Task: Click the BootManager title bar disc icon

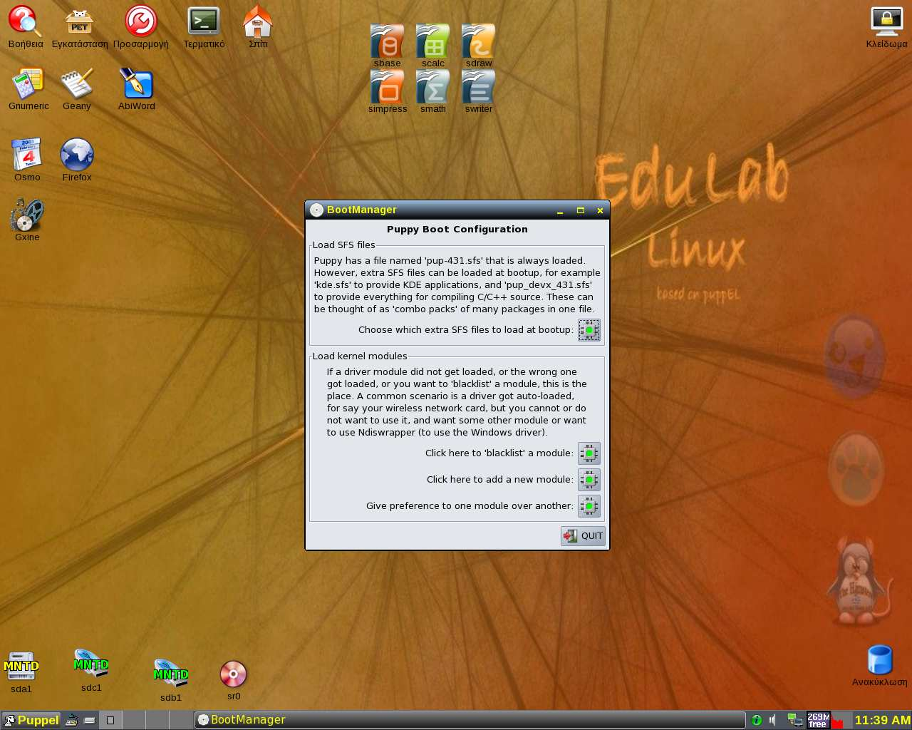Action: (x=316, y=210)
